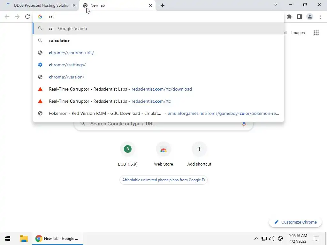Show hidden system tray icons

256,239
